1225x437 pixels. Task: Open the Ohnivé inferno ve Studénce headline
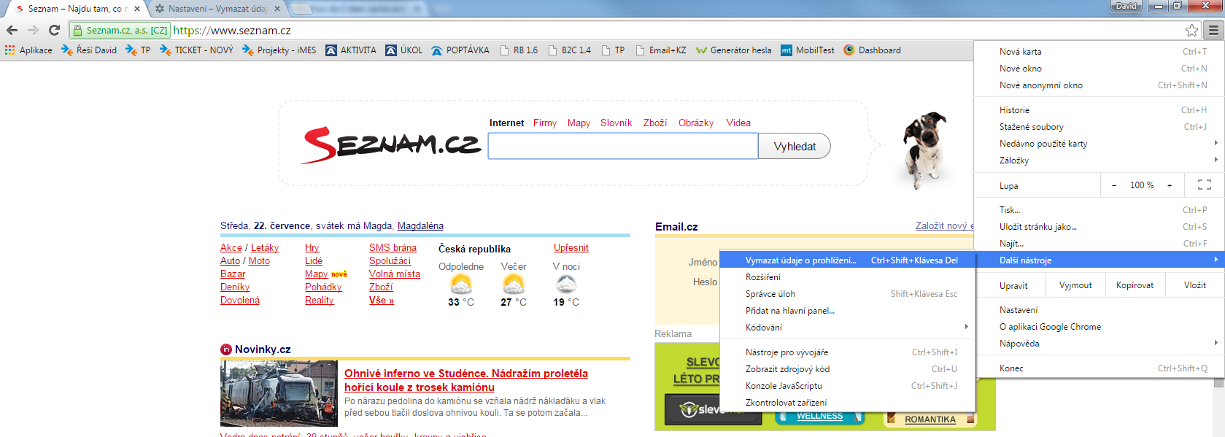[x=466, y=380]
